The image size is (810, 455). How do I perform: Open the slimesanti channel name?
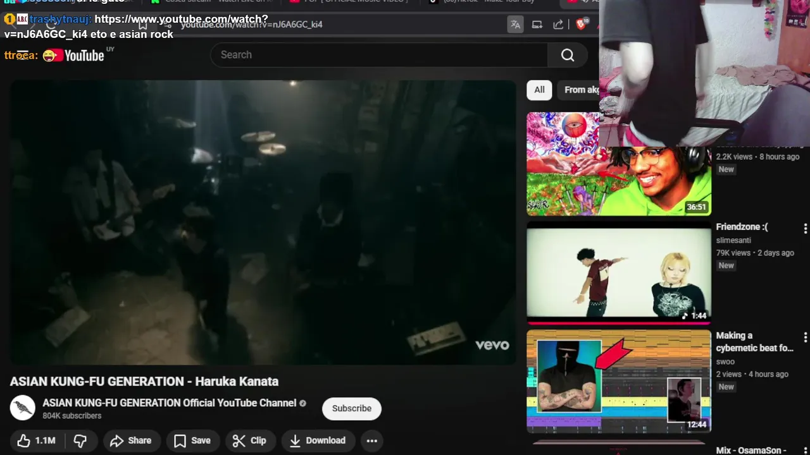point(733,240)
